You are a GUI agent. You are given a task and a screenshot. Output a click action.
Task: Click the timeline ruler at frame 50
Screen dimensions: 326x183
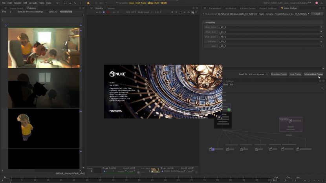(x=139, y=179)
